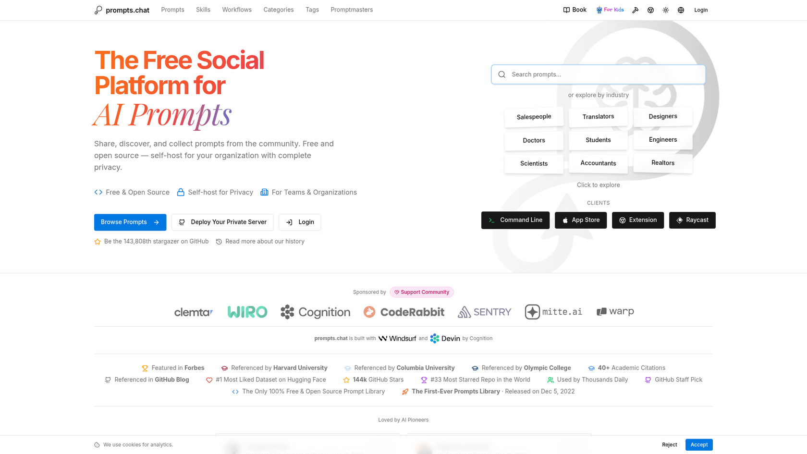This screenshot has height=454, width=807.
Task: Open the Workflows menu
Action: coord(237,10)
